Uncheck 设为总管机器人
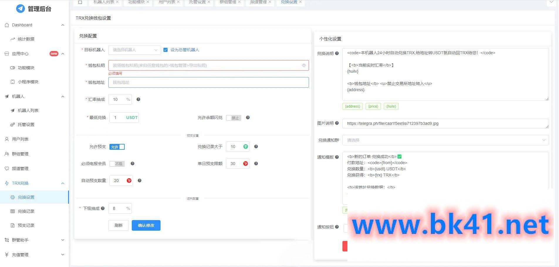Image resolution: width=559 pixels, height=267 pixels. [x=166, y=50]
